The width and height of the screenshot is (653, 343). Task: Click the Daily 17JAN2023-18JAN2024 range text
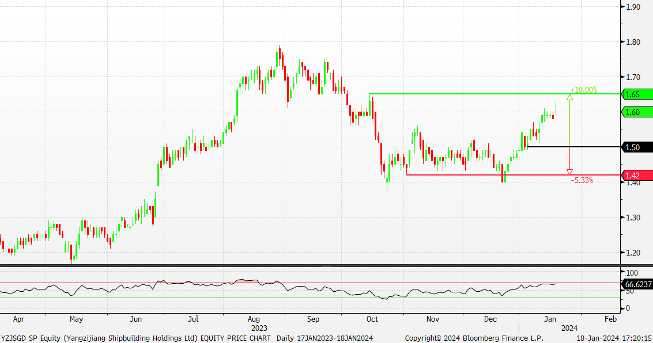(x=325, y=338)
